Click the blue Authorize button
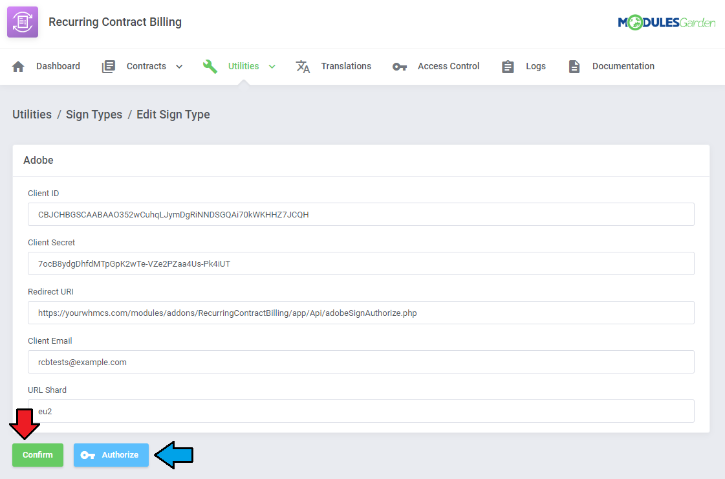This screenshot has height=479, width=725. coord(111,455)
